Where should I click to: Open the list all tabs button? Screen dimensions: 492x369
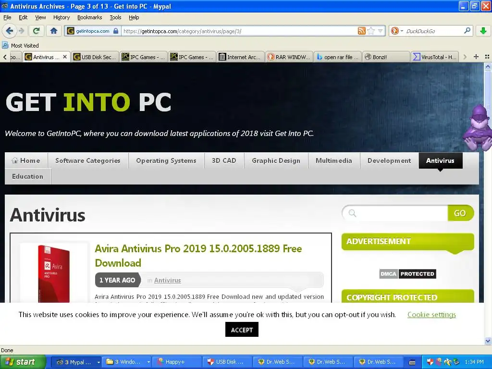[x=487, y=57]
